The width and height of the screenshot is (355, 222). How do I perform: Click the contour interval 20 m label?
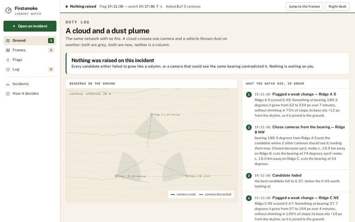[90, 93]
